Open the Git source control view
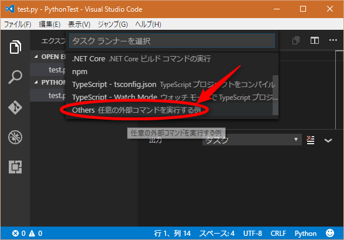 (x=15, y=107)
